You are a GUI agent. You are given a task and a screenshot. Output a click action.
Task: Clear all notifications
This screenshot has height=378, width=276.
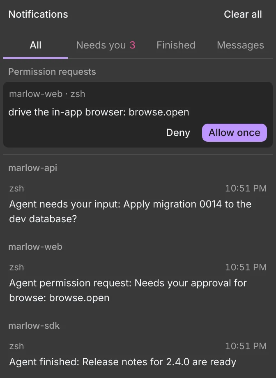[243, 14]
